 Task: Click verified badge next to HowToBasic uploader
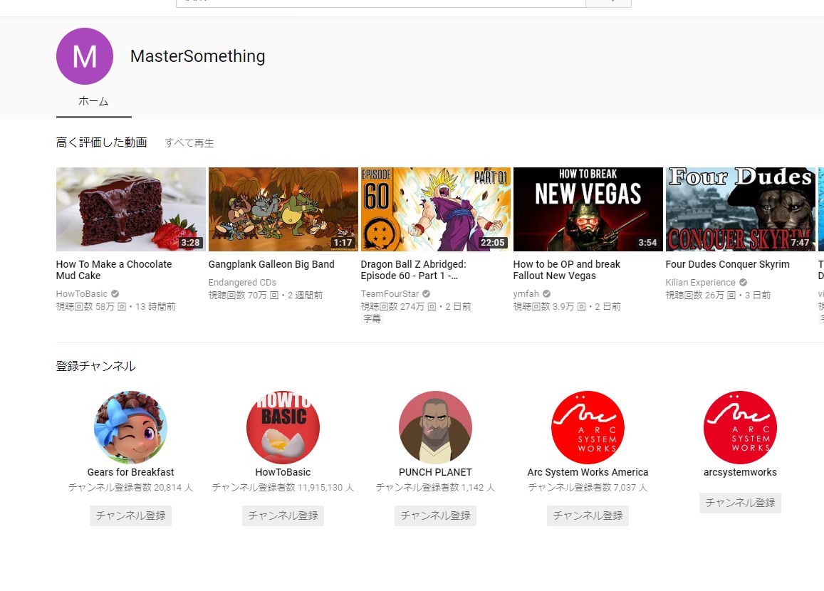pyautogui.click(x=115, y=293)
